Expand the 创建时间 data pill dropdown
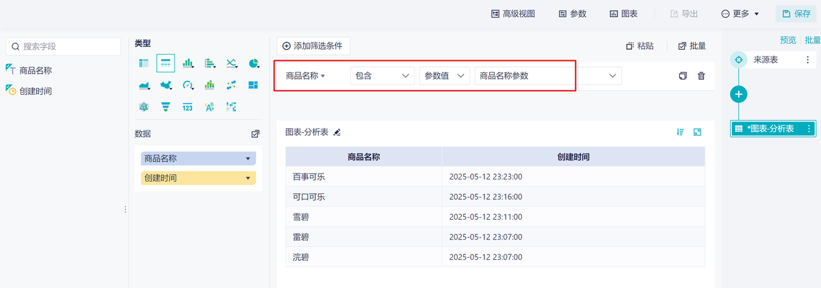The width and height of the screenshot is (821, 288). [248, 178]
